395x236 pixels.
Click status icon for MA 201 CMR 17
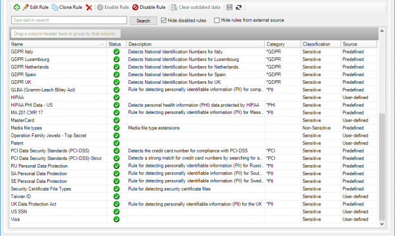click(116, 113)
